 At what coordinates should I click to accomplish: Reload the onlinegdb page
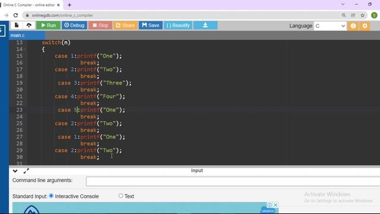coord(16,15)
